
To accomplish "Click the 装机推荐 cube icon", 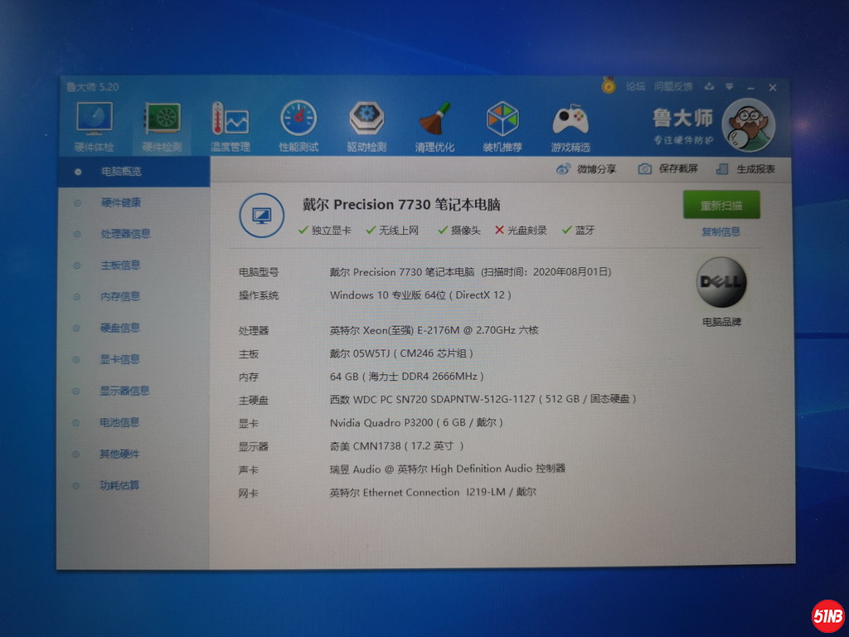I will 502,120.
